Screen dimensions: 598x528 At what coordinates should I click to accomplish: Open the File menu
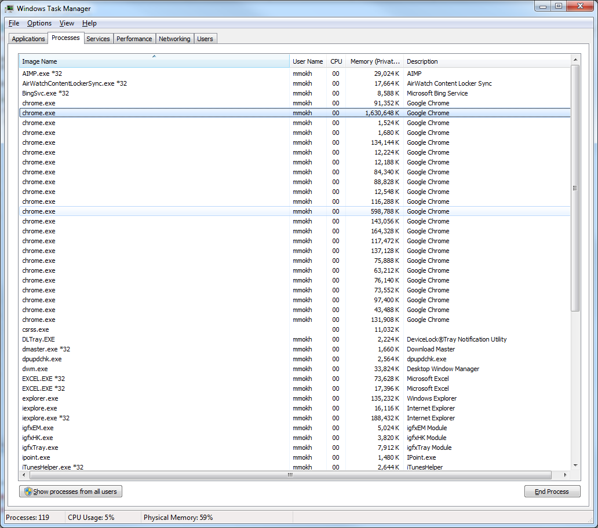point(14,23)
